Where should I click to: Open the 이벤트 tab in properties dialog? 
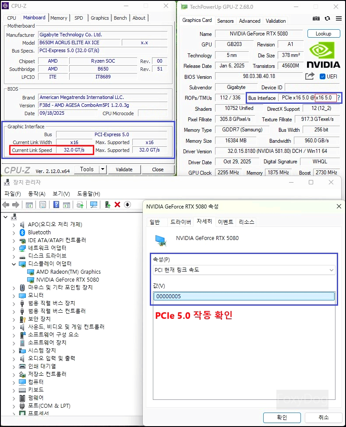tap(225, 222)
